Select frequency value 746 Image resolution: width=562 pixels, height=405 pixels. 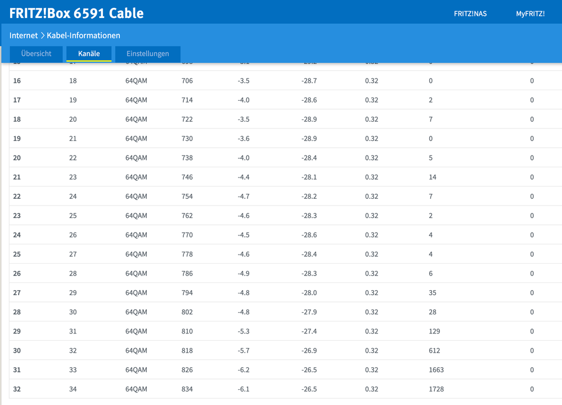pos(187,177)
